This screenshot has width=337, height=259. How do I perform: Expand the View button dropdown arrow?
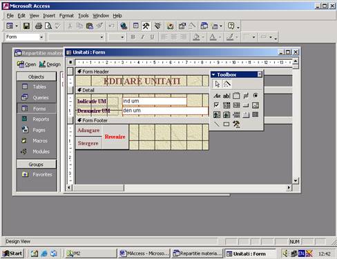17,26
